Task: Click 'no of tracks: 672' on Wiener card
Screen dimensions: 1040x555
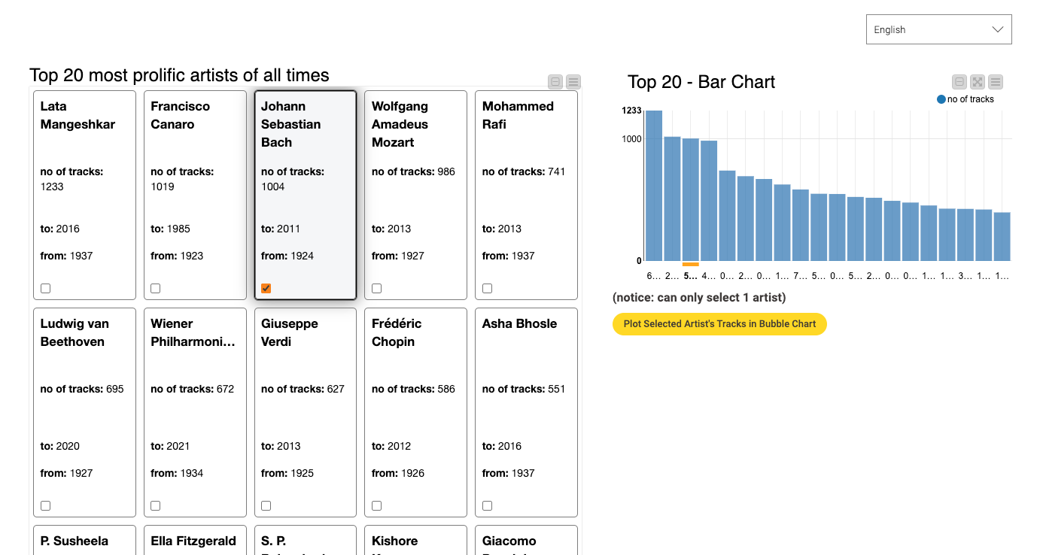Action: click(x=192, y=389)
